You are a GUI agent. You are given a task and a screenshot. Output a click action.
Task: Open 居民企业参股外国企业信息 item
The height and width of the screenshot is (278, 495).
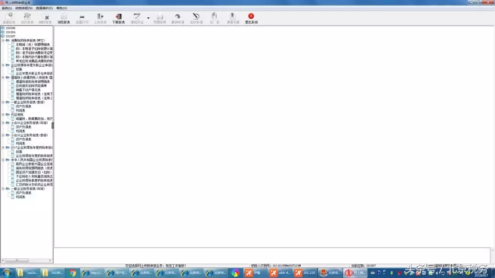tap(34, 164)
